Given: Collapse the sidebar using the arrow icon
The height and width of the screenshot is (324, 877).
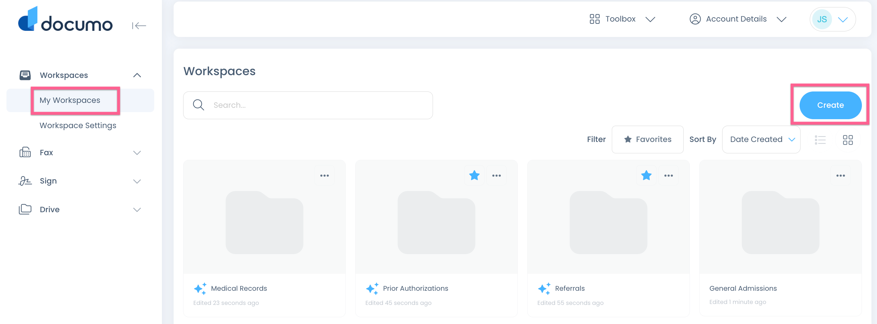Looking at the screenshot, I should click(x=139, y=26).
